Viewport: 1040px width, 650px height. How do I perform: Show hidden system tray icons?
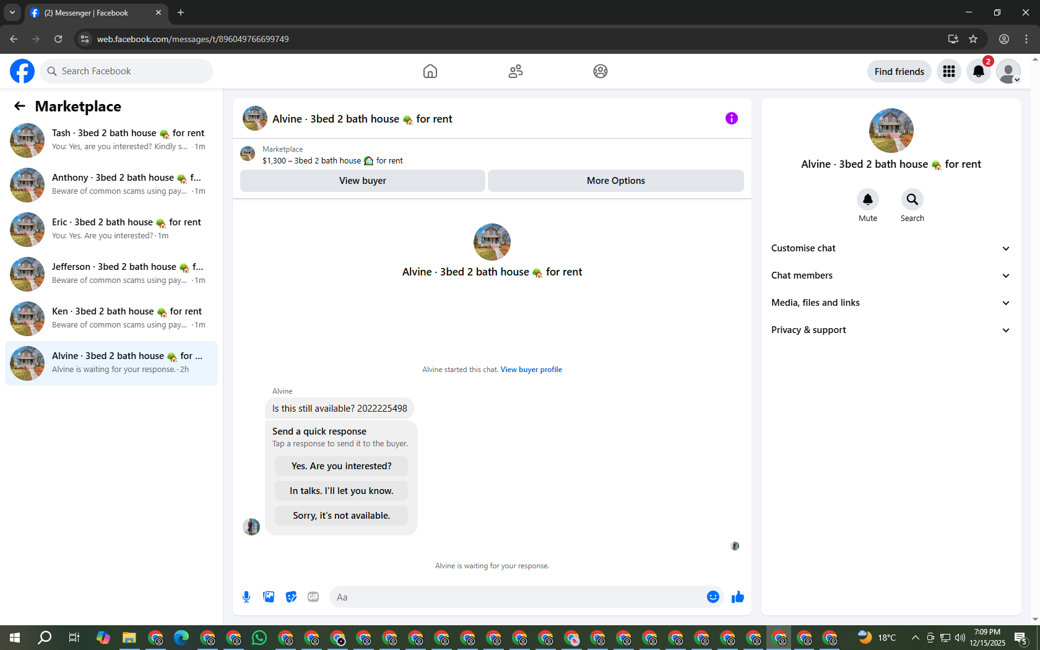click(915, 638)
